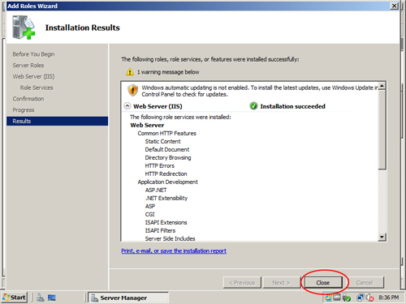
Task: Click the Static Content entry
Action: click(162, 141)
